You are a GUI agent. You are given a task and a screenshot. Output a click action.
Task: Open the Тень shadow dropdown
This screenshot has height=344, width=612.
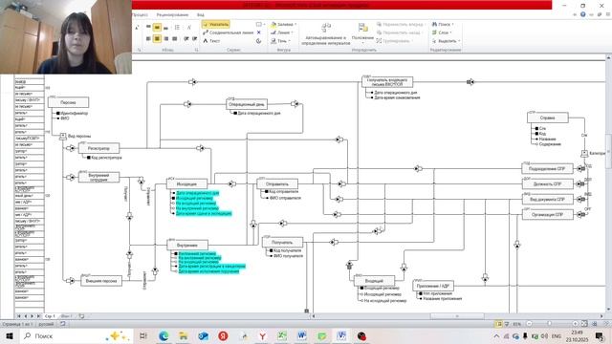tap(280, 41)
